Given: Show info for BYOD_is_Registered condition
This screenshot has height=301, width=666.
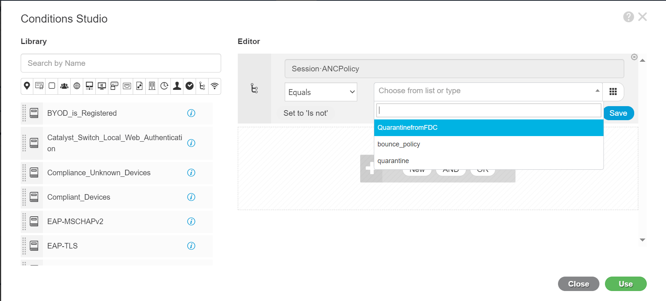Looking at the screenshot, I should point(191,113).
